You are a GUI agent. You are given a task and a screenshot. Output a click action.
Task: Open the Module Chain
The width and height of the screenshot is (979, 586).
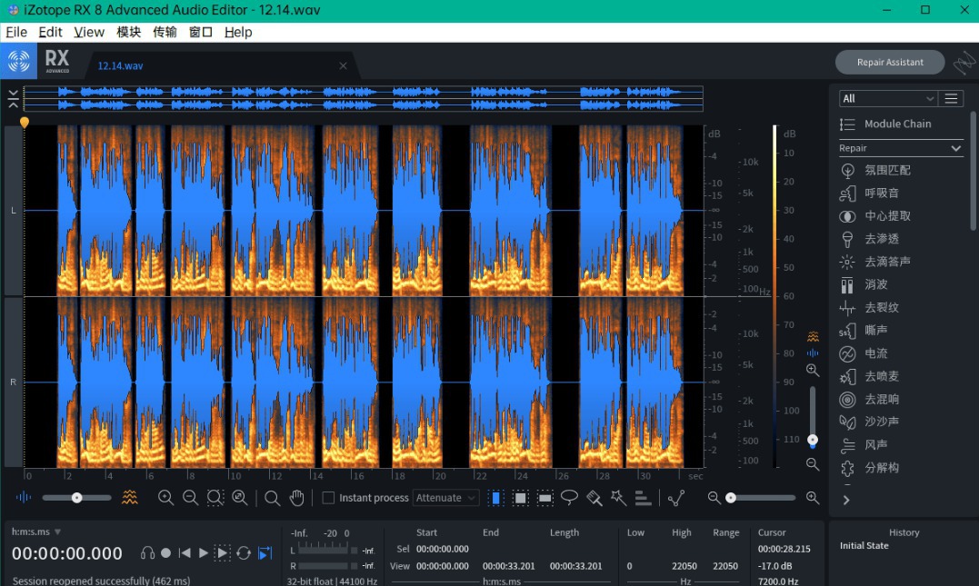click(x=885, y=124)
